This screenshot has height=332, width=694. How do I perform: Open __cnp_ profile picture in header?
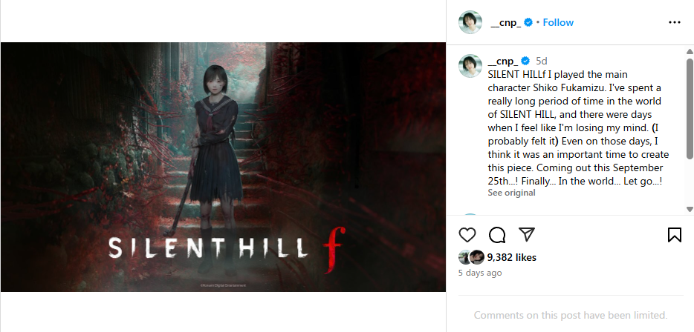pos(470,22)
